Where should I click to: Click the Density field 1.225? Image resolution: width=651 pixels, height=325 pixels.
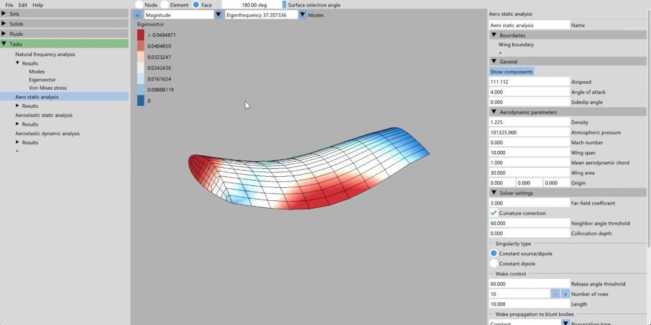pyautogui.click(x=529, y=122)
